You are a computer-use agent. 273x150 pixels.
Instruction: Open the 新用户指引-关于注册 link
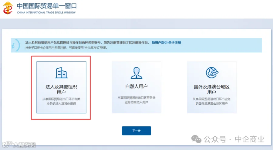(166, 43)
